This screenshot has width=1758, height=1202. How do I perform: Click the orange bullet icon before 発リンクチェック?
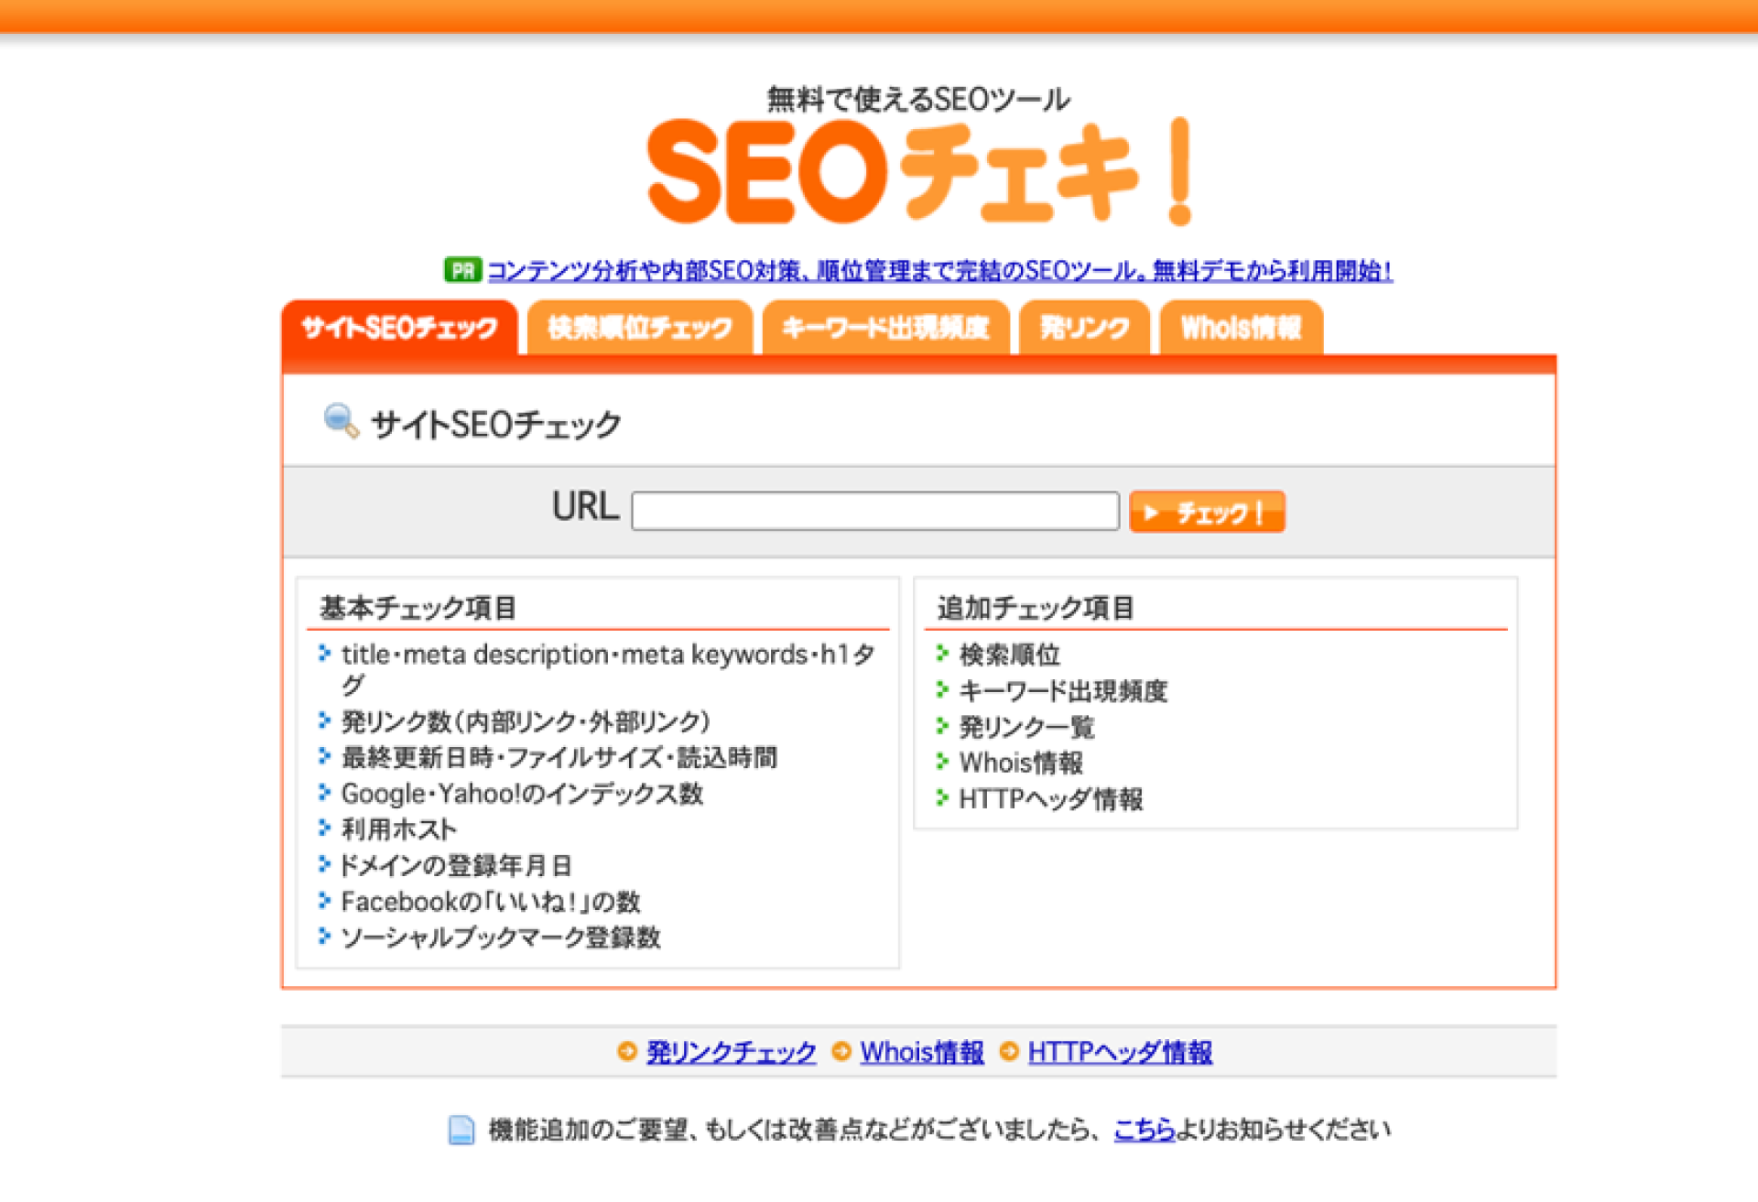[627, 1051]
